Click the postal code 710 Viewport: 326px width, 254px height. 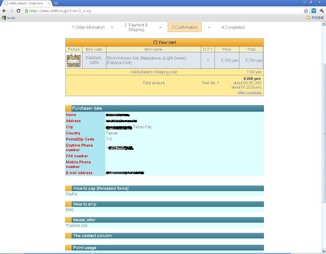click(109, 139)
